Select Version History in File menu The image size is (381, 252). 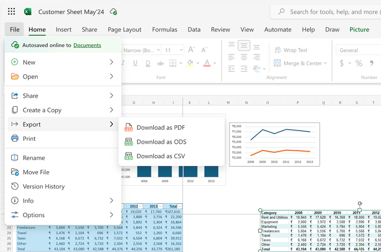[43, 186]
